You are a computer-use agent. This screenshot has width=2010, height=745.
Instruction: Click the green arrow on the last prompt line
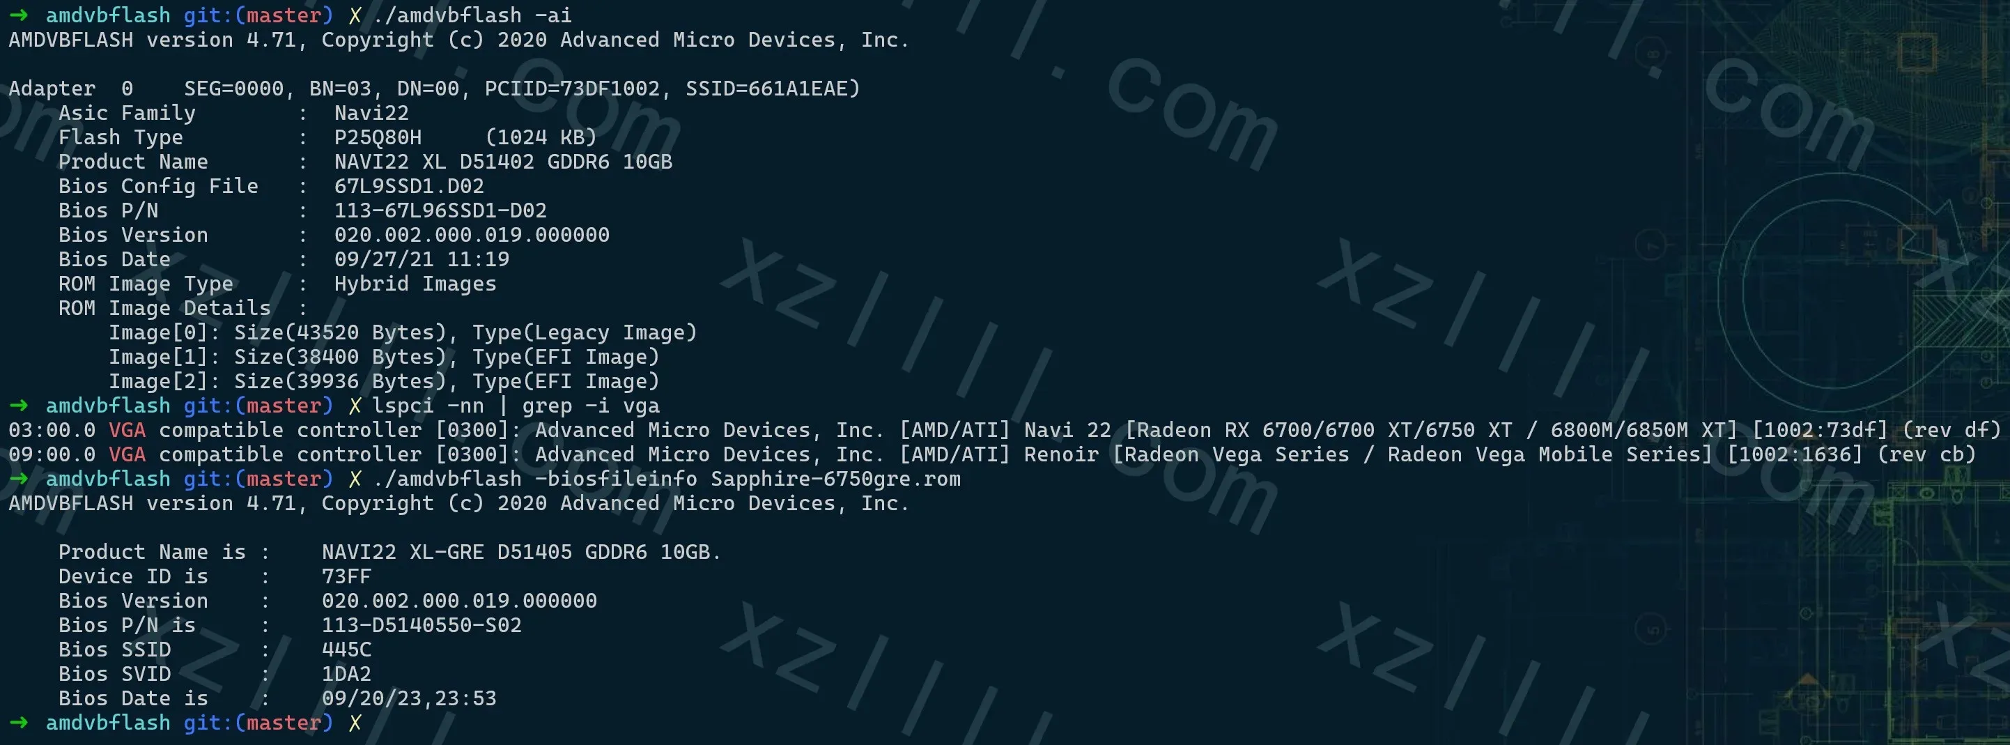tap(19, 723)
